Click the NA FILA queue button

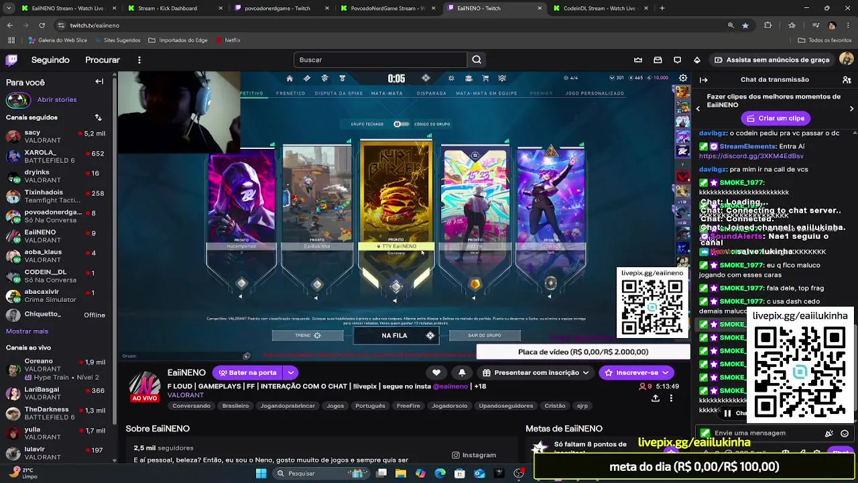pos(395,335)
